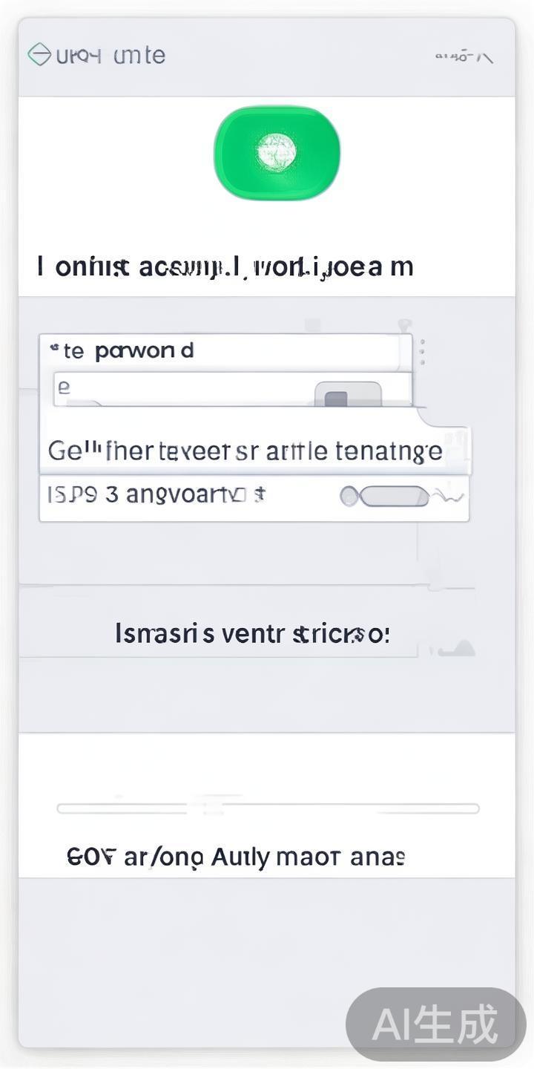Open the "te parwon d" dropdown row
534x1069 pixels.
point(222,351)
